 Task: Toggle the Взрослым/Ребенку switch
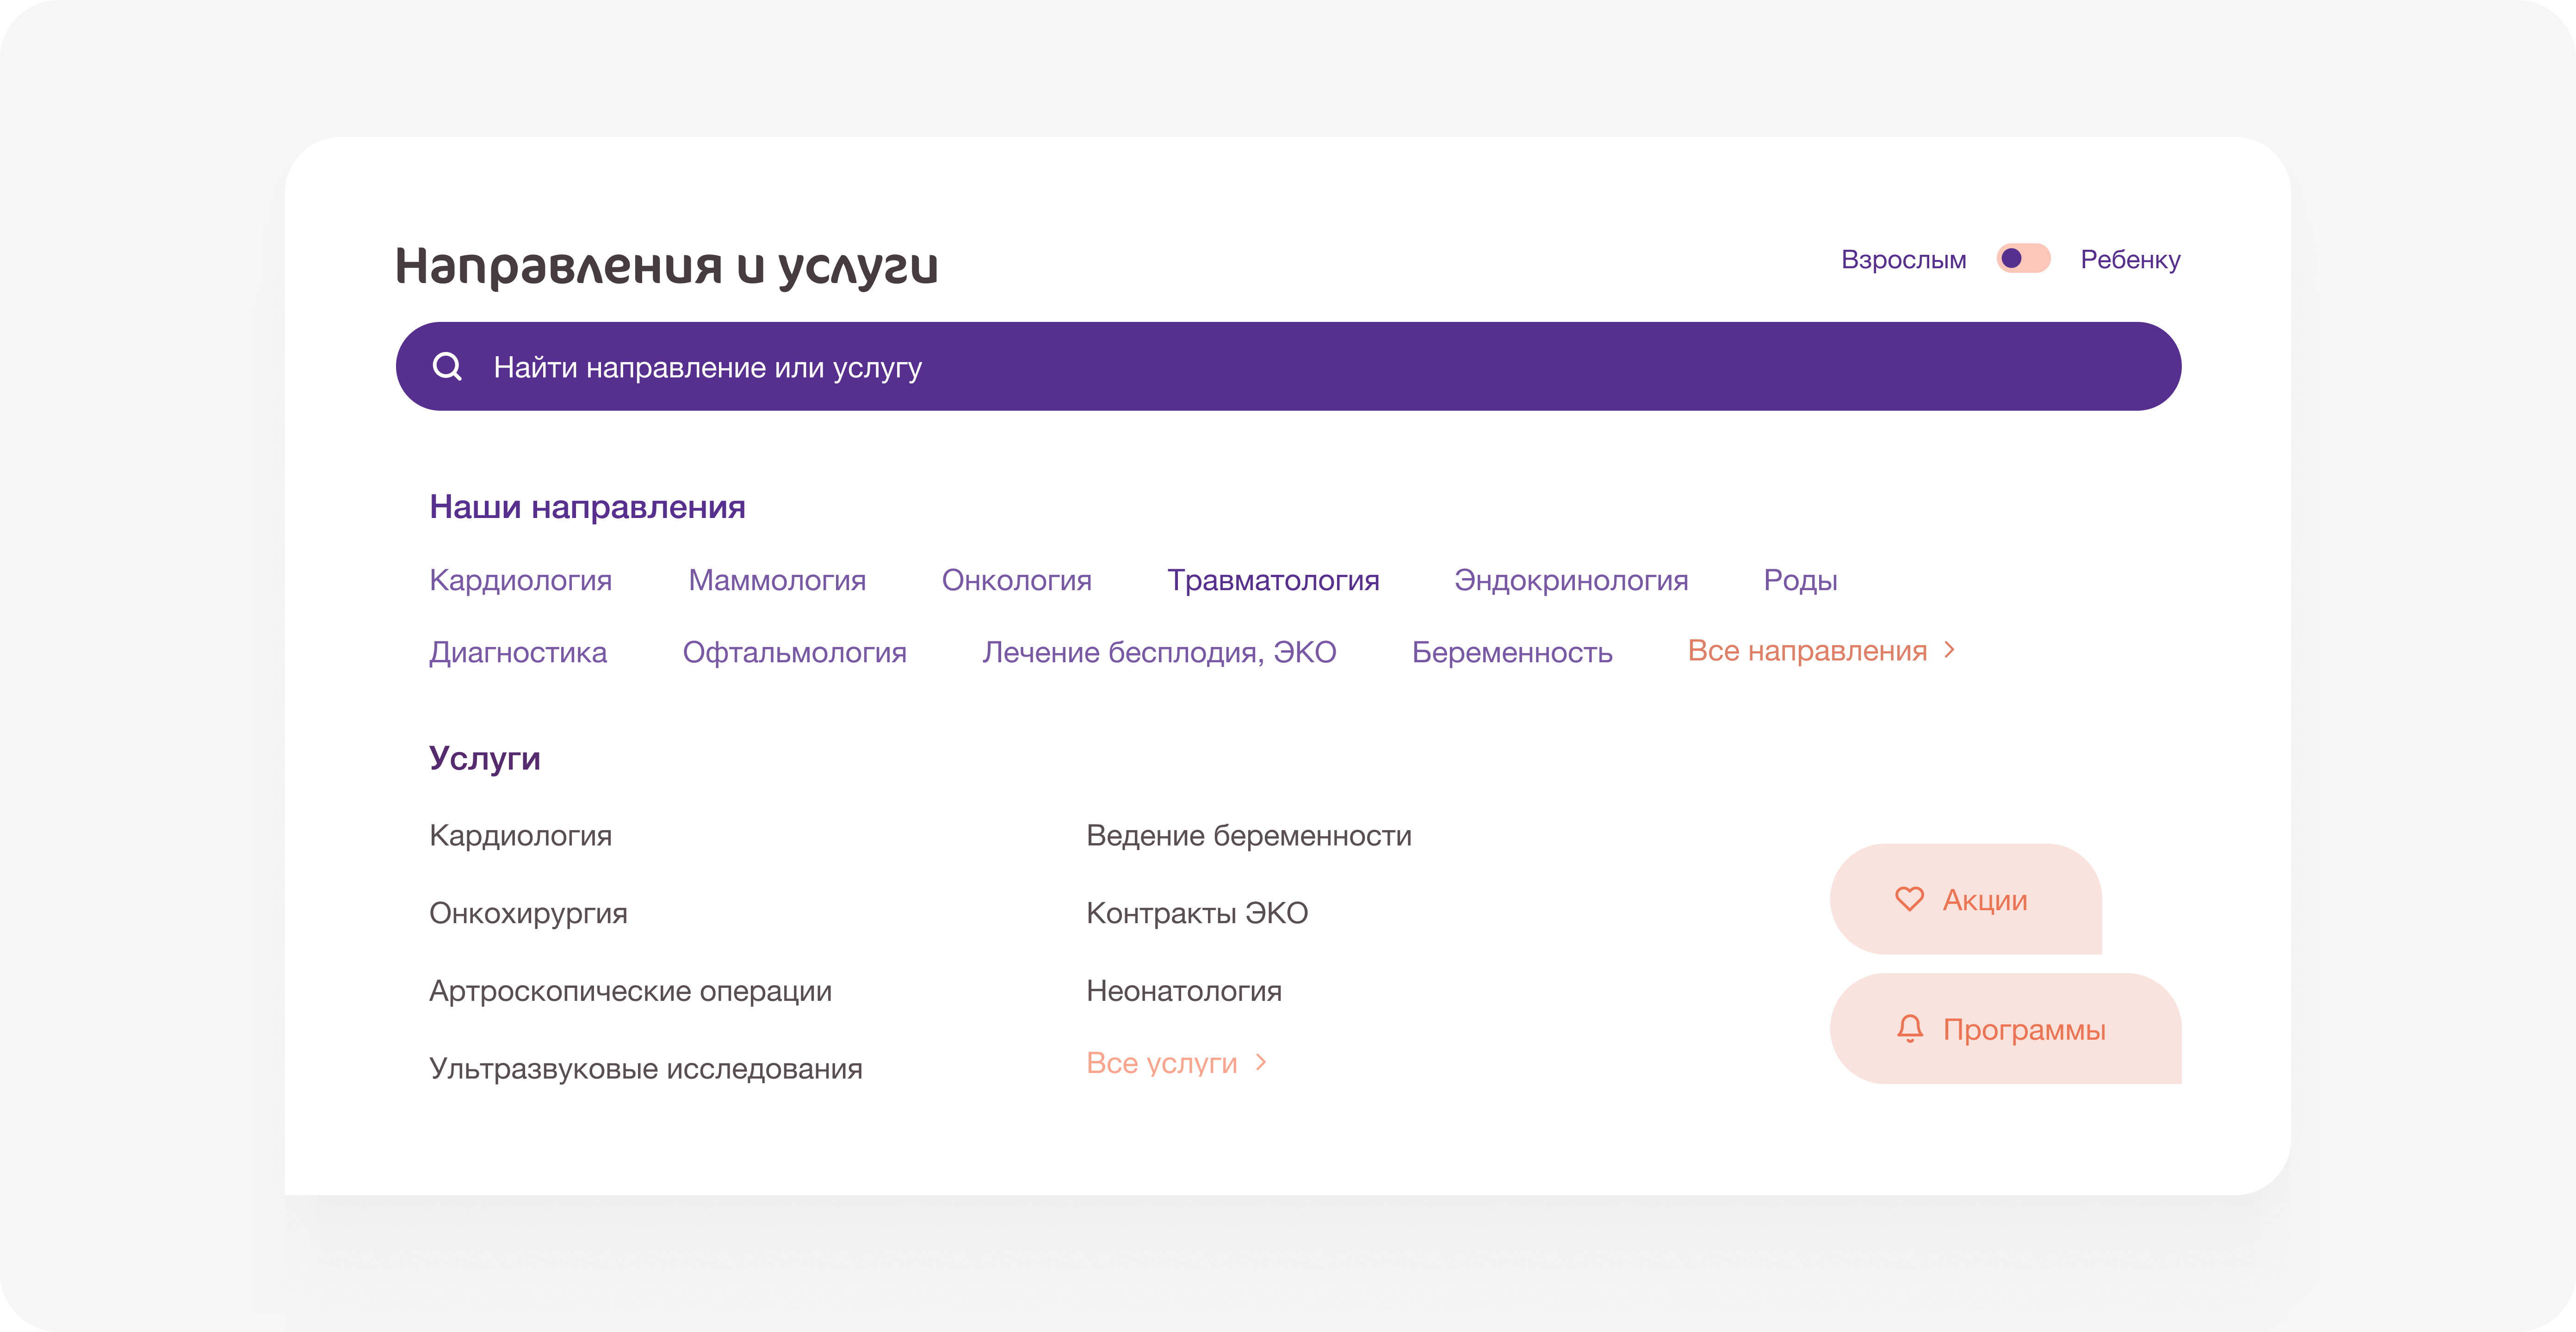(x=2023, y=259)
